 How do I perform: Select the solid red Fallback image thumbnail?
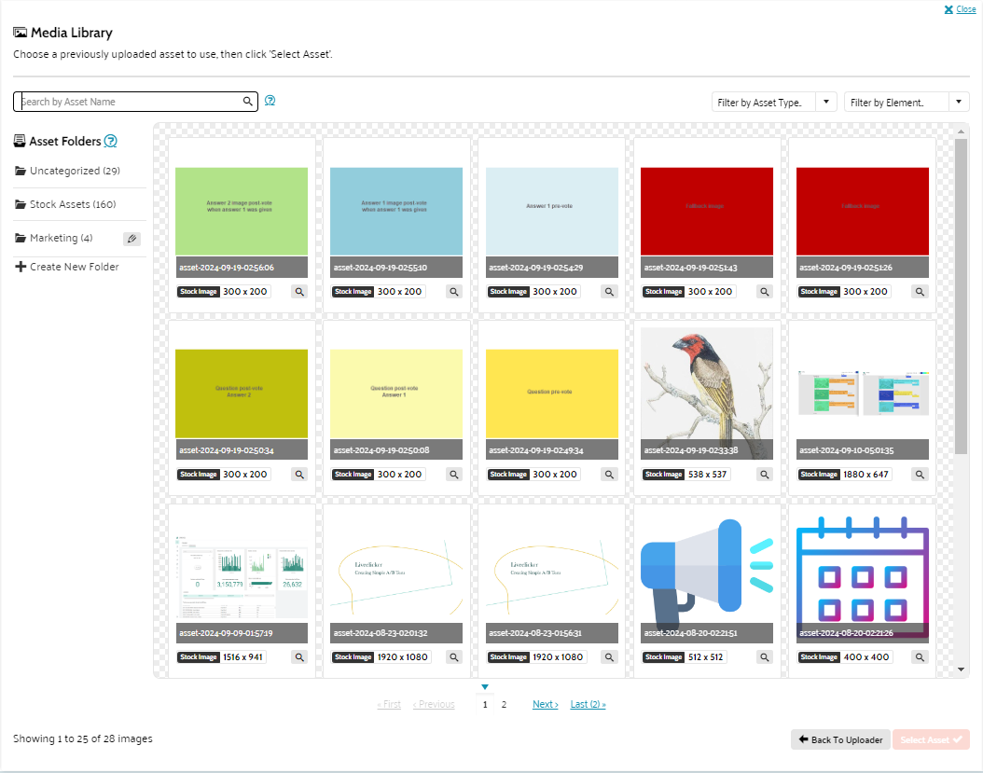pos(706,211)
